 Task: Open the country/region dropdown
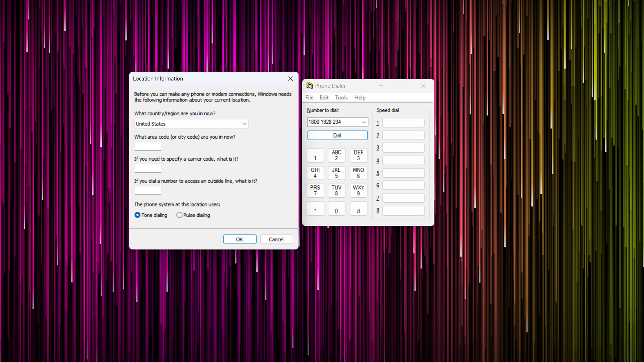(x=191, y=124)
